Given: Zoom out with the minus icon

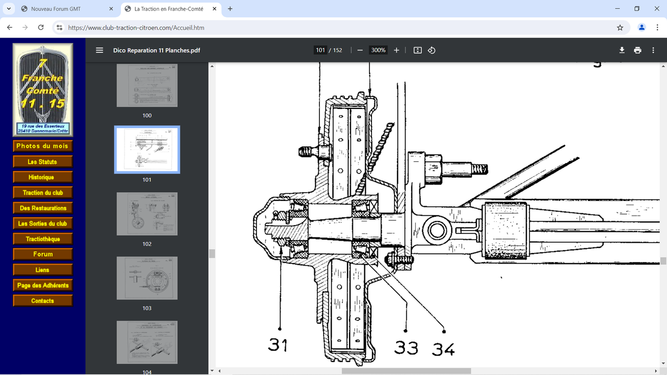Looking at the screenshot, I should tap(360, 50).
